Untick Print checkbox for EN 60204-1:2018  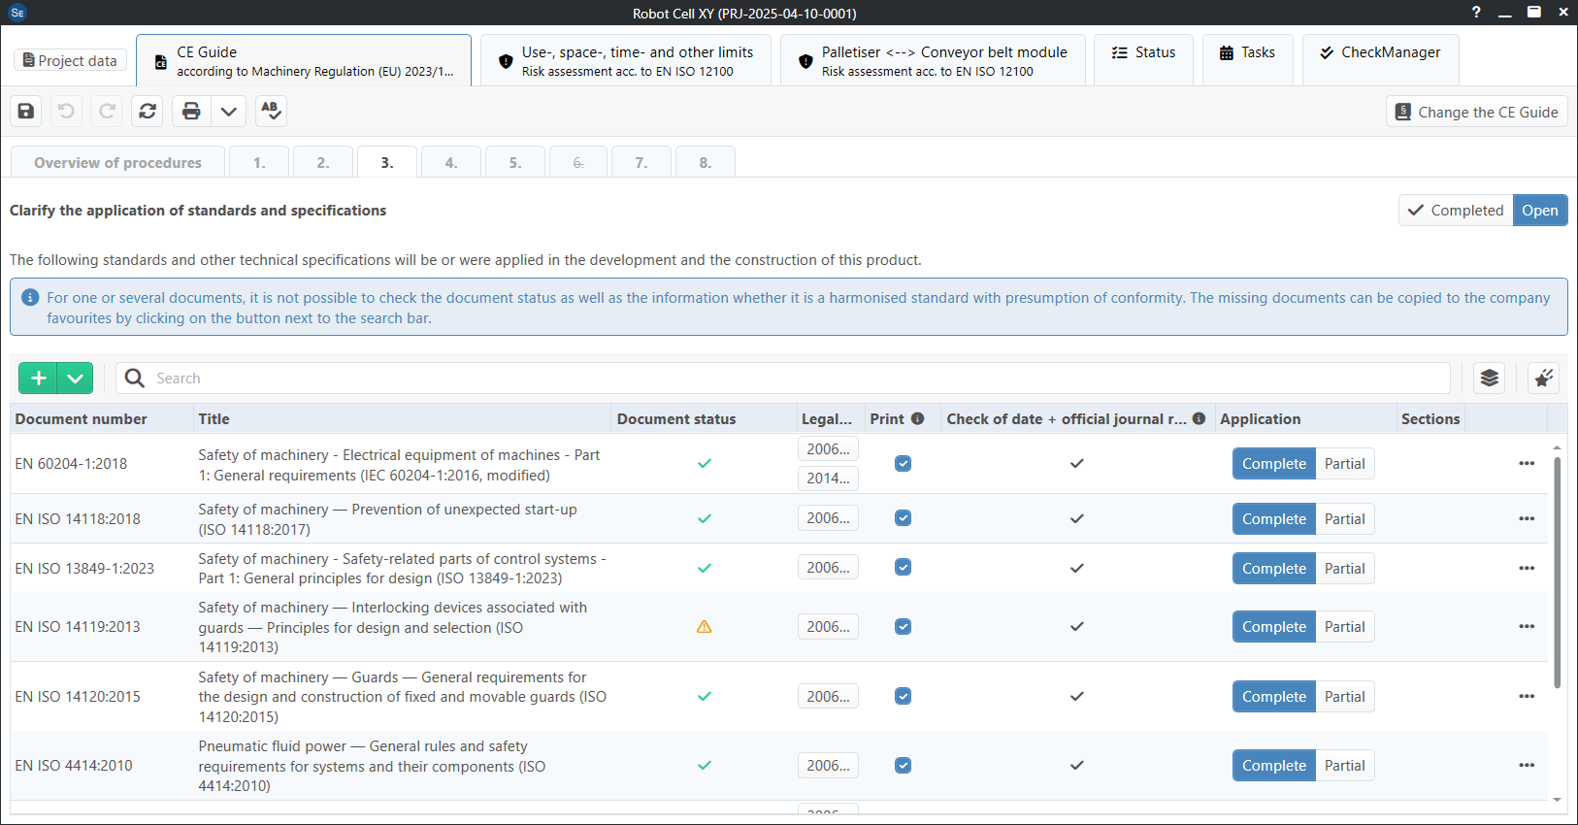point(904,464)
